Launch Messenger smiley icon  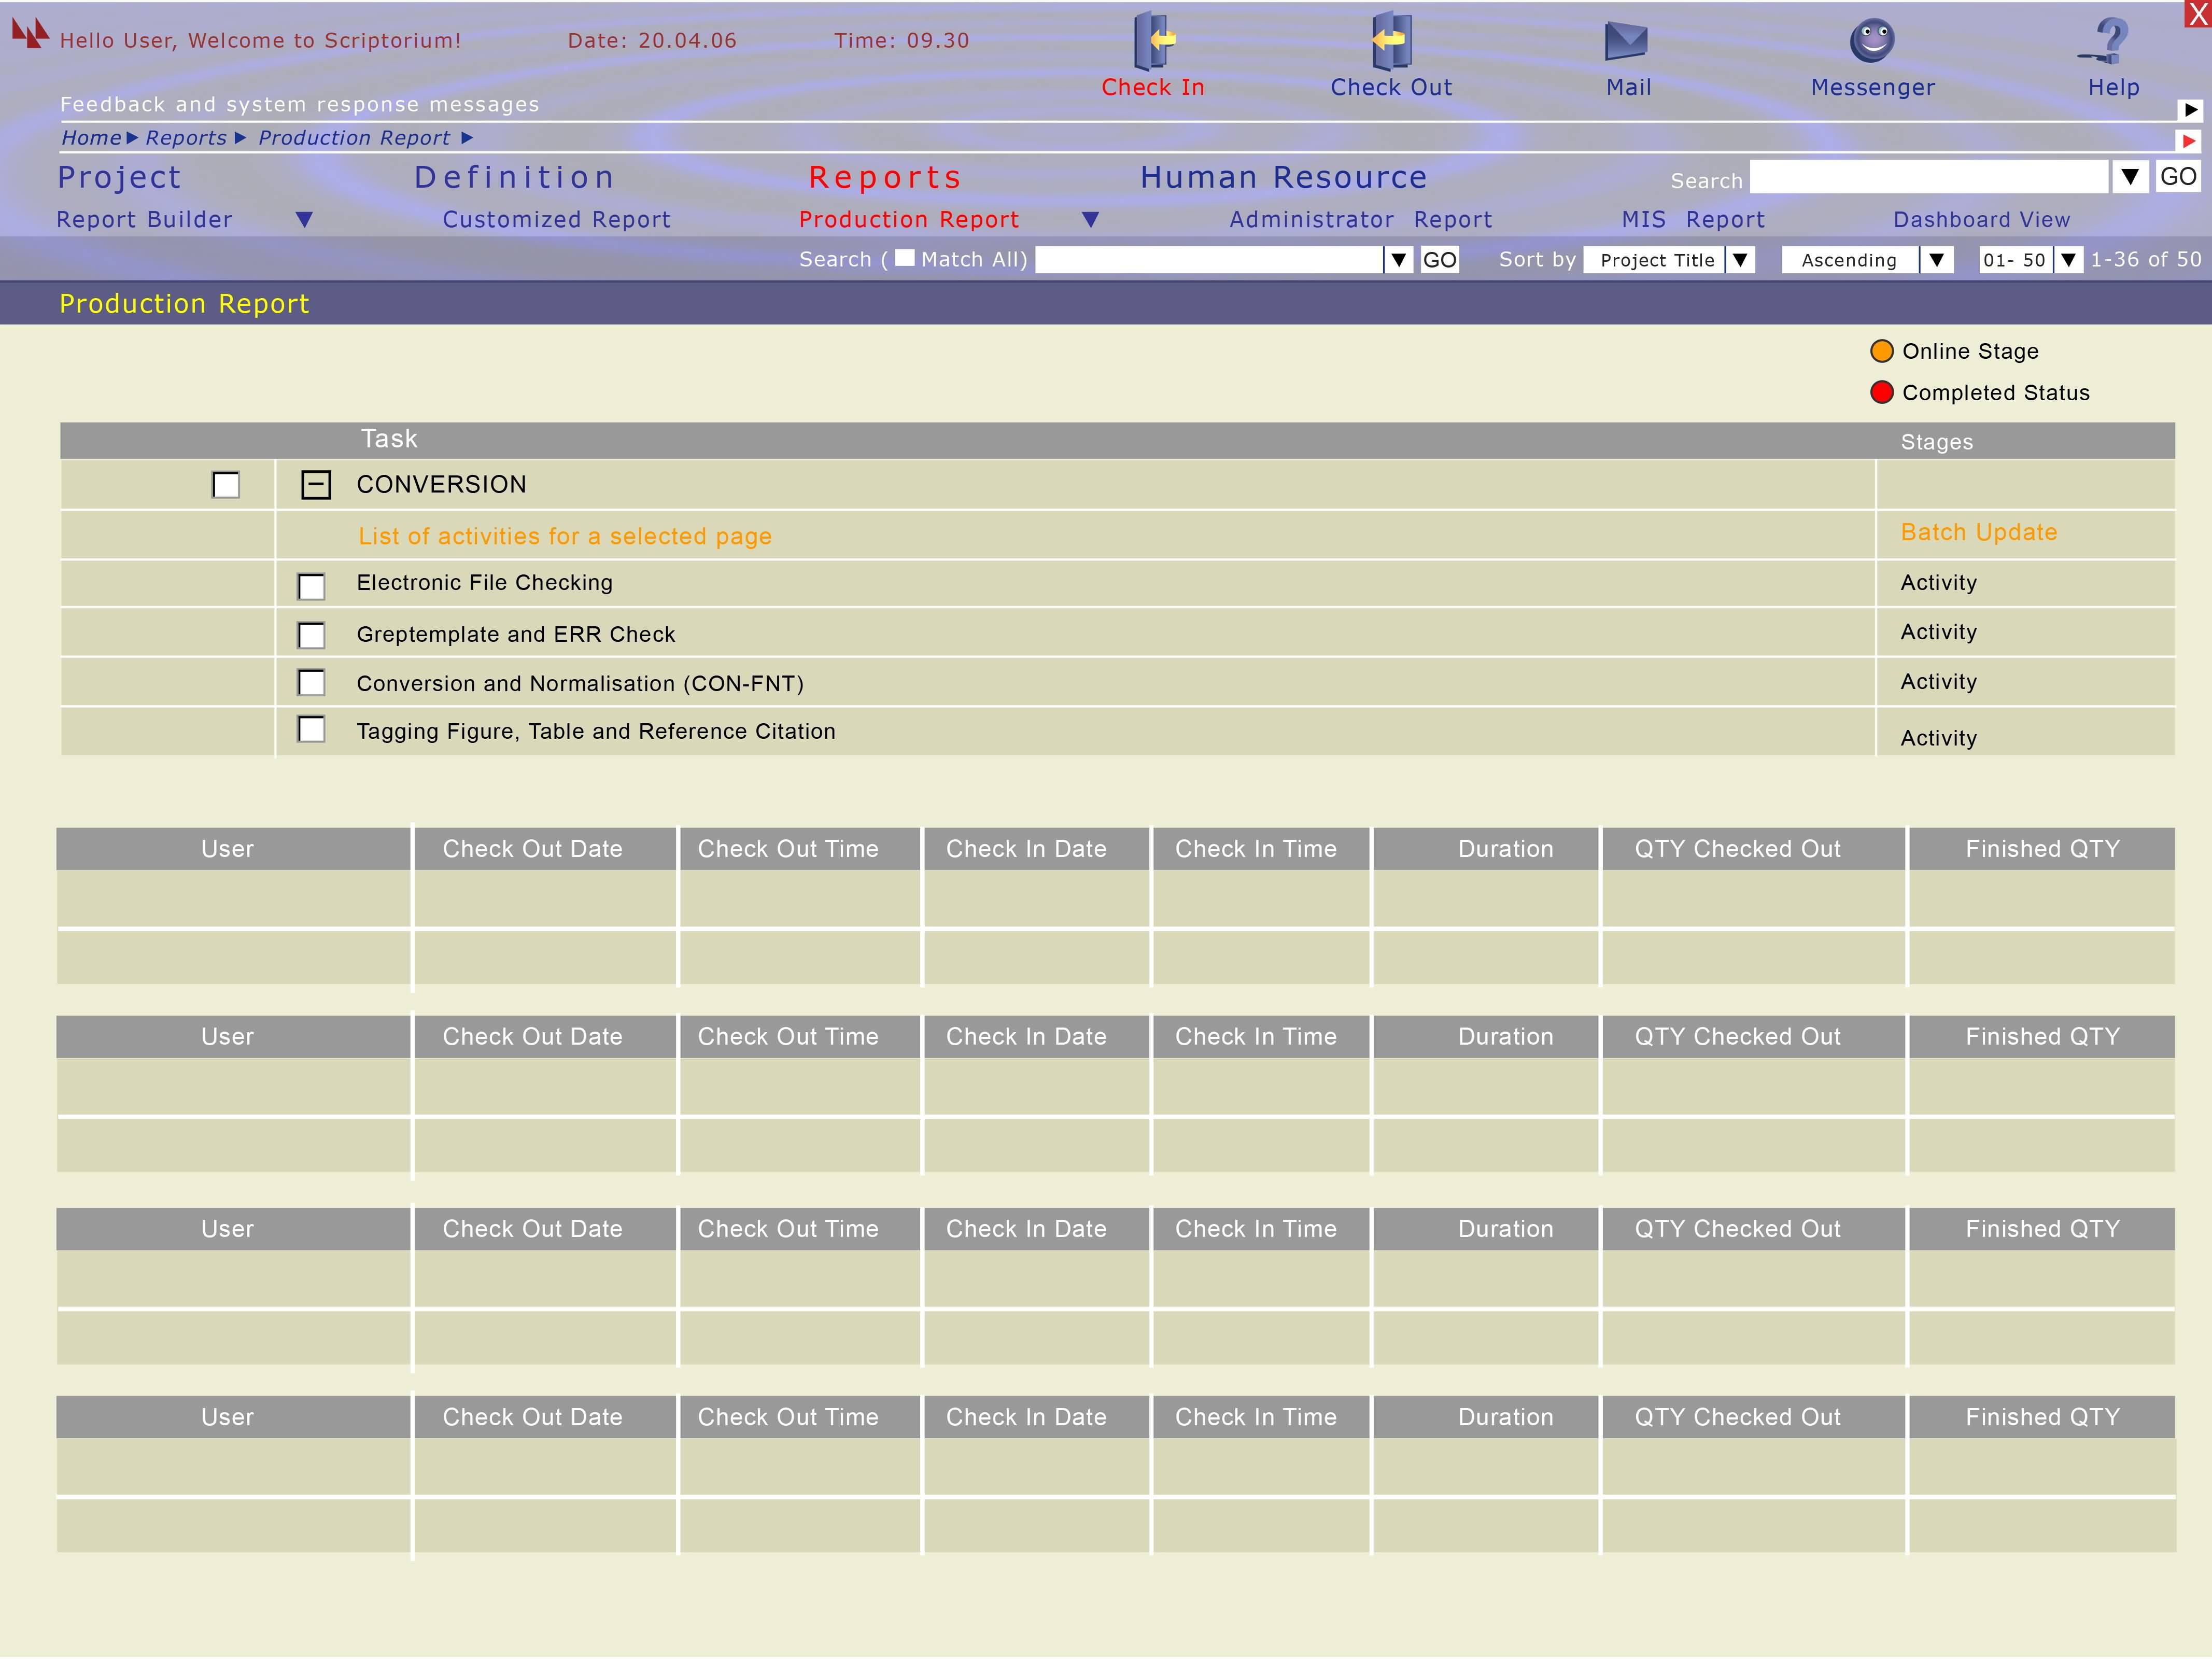[1872, 40]
